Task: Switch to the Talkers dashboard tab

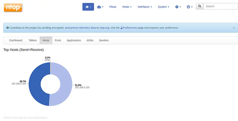Action: coord(33,40)
